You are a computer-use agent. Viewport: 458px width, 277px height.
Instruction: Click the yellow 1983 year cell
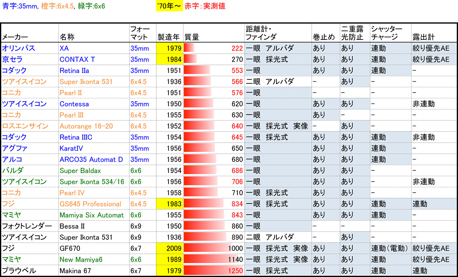pos(170,204)
